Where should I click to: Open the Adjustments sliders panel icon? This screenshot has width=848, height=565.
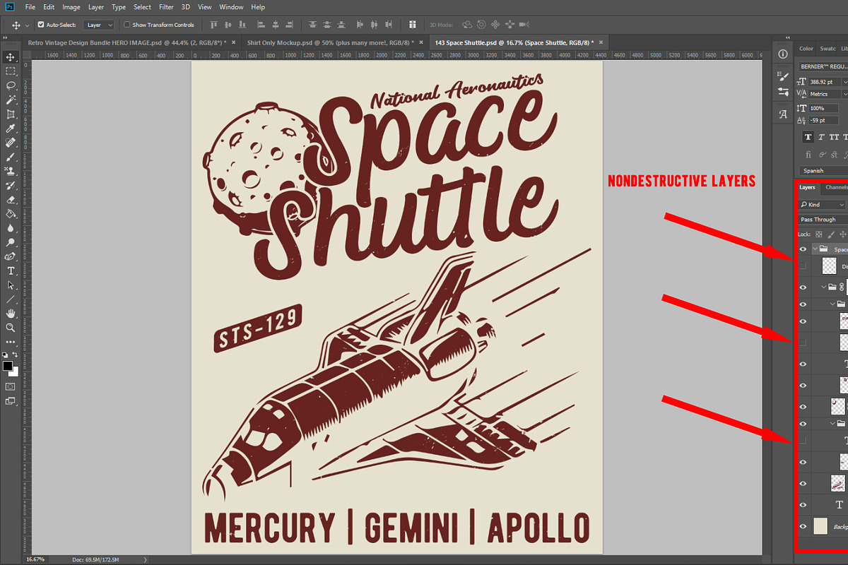click(783, 91)
